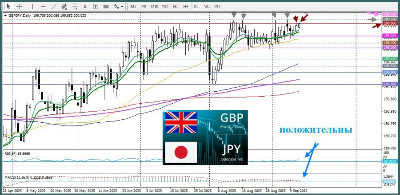Click the D1 daily timeframe button

click(196, 7)
